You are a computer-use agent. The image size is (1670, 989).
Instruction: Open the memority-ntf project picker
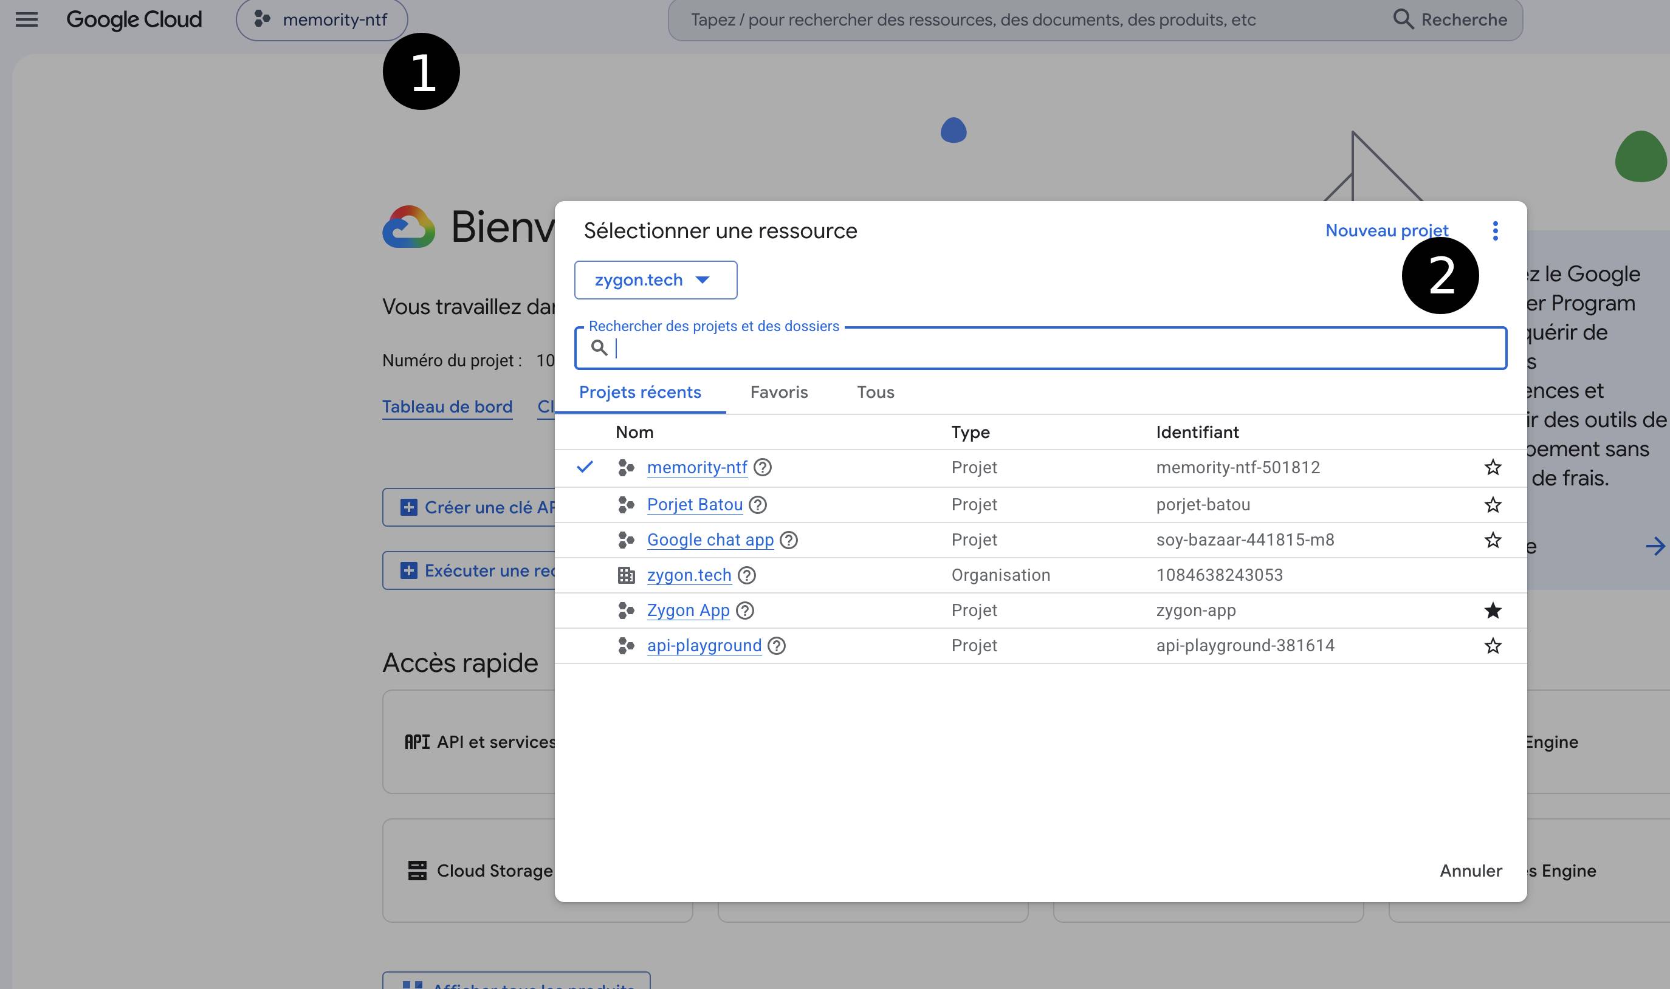(x=322, y=20)
